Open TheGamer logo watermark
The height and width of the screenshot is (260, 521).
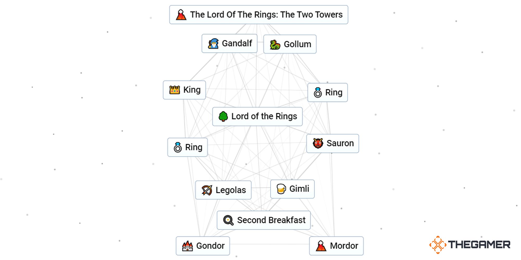click(x=470, y=245)
